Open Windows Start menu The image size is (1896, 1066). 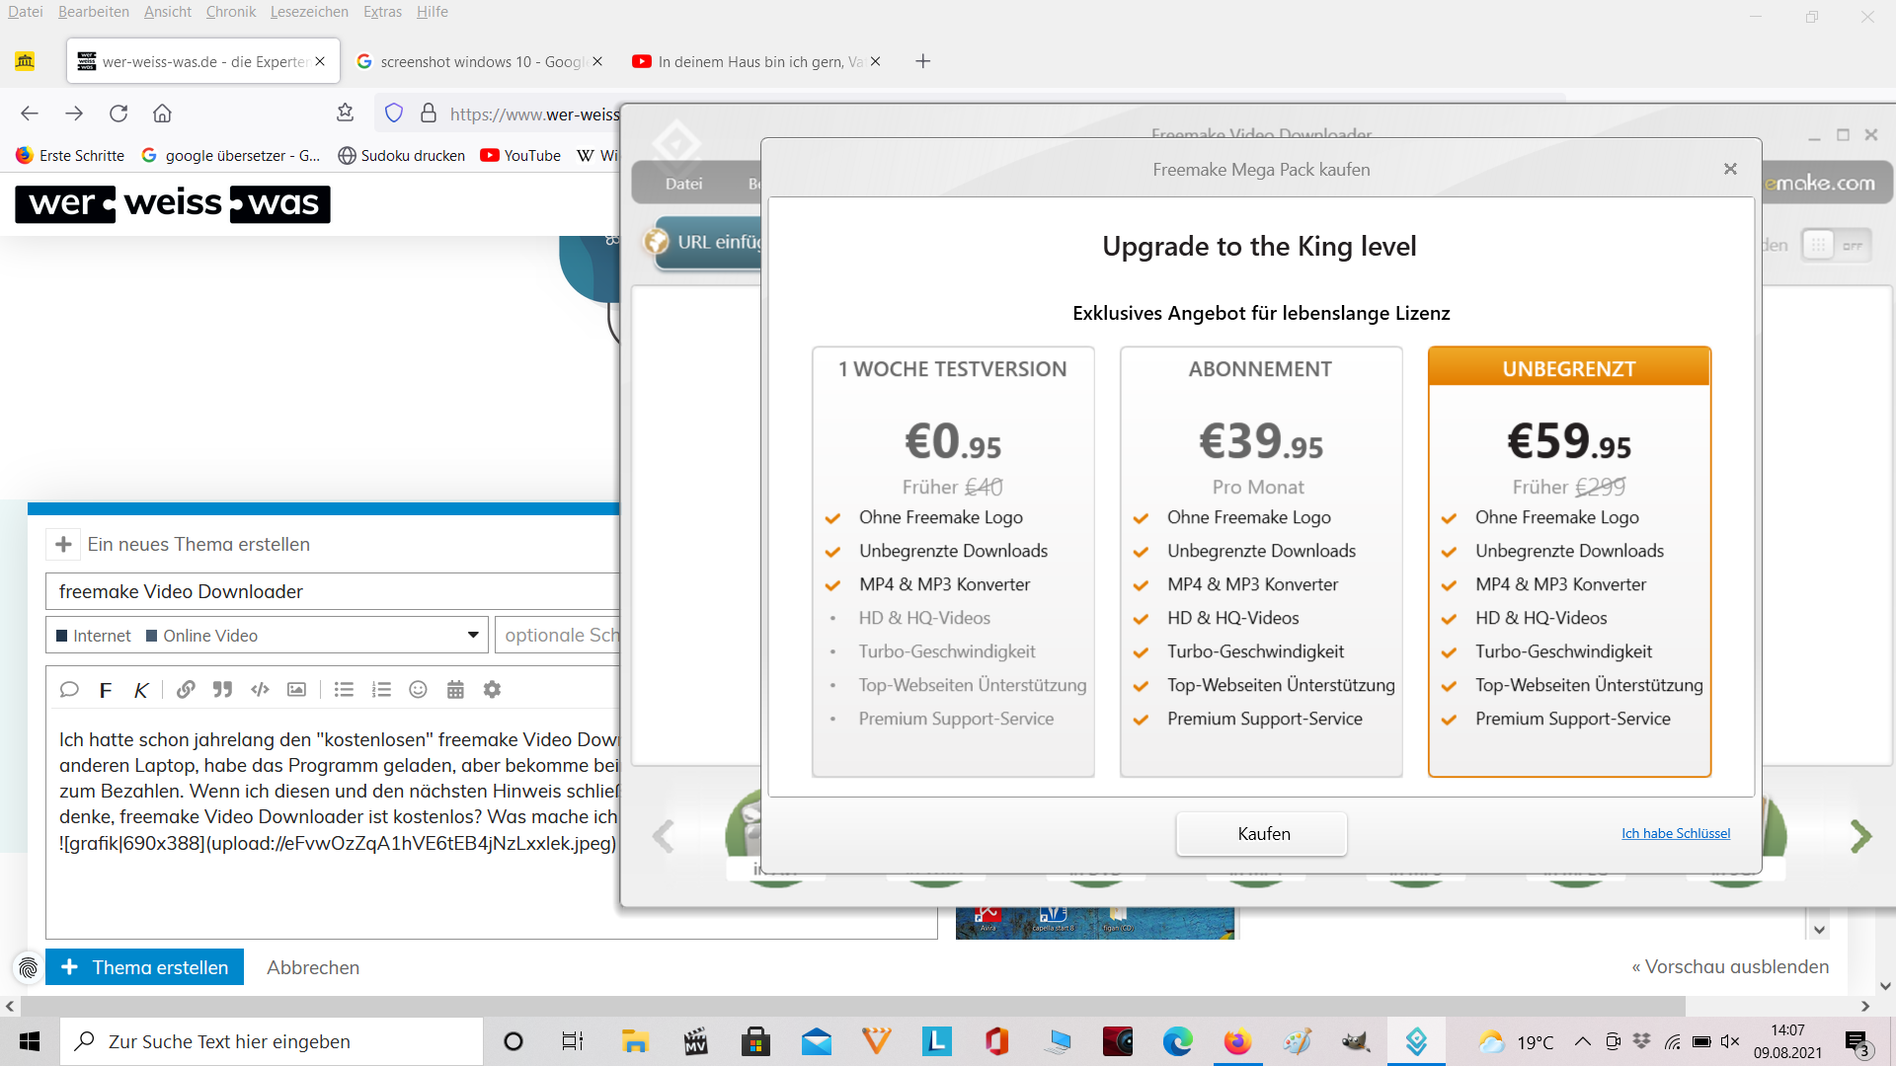[30, 1041]
